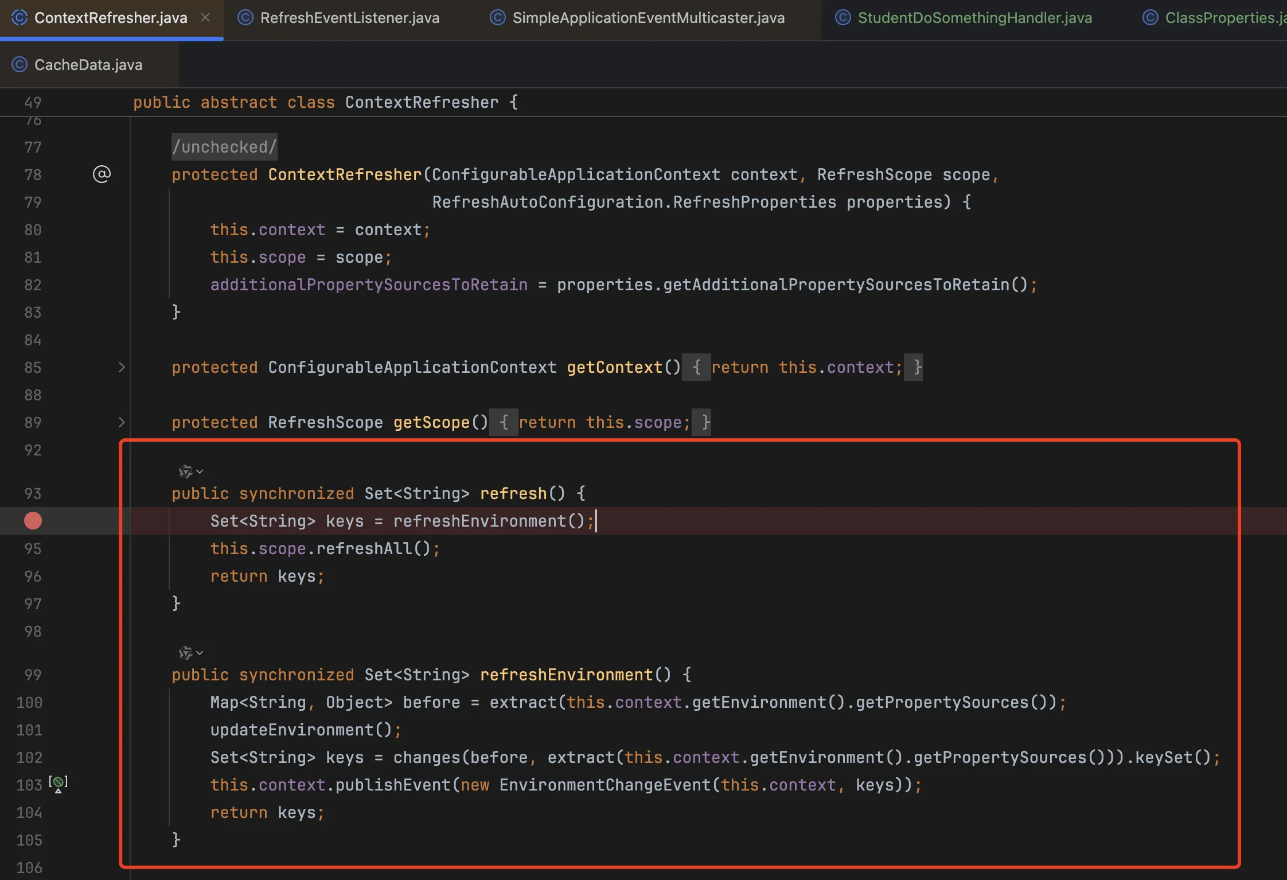Click the class icon on StudentDoSomethingHandler.java tab
The height and width of the screenshot is (880, 1287).
tap(843, 18)
